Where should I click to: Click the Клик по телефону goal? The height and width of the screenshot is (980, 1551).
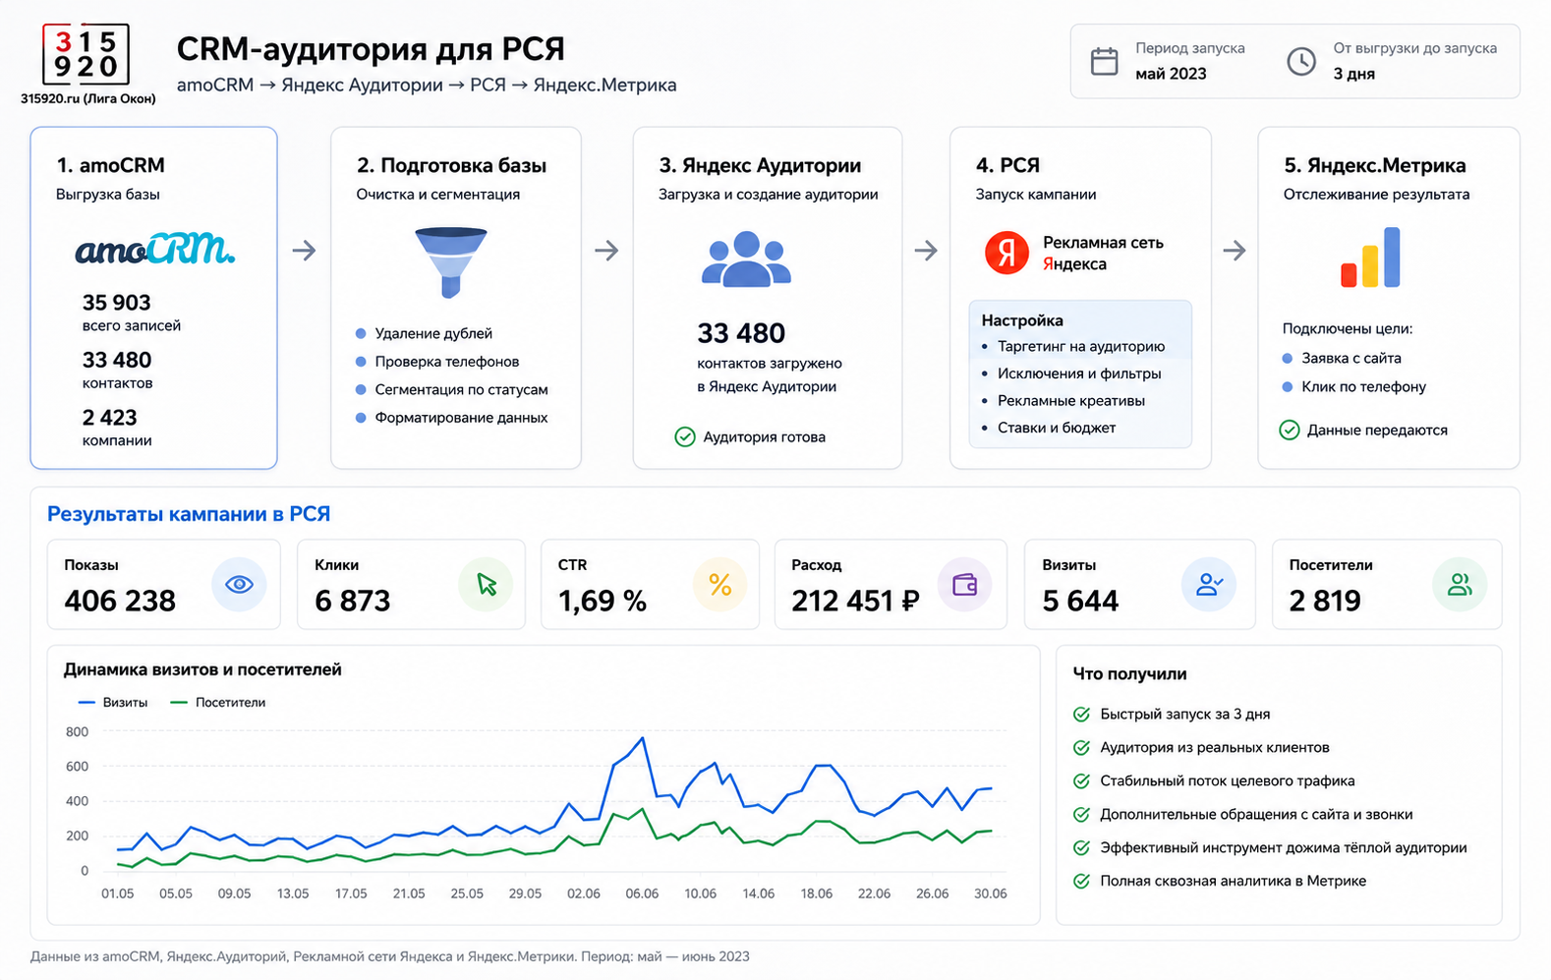click(x=1363, y=386)
